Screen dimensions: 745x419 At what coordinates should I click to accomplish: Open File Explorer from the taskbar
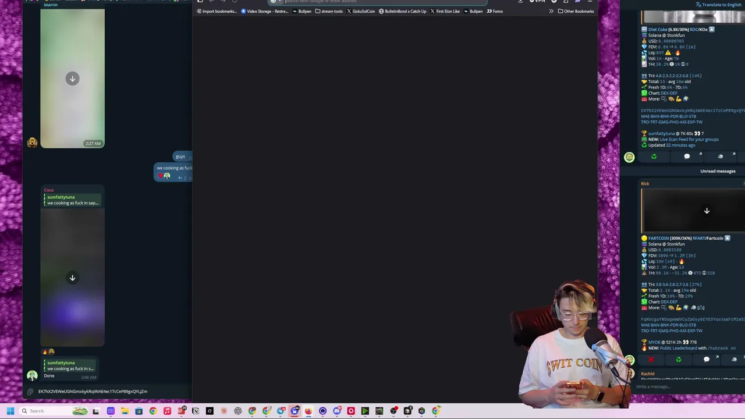coord(125,411)
